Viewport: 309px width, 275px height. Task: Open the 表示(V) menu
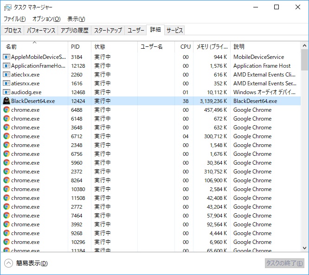(x=76, y=19)
